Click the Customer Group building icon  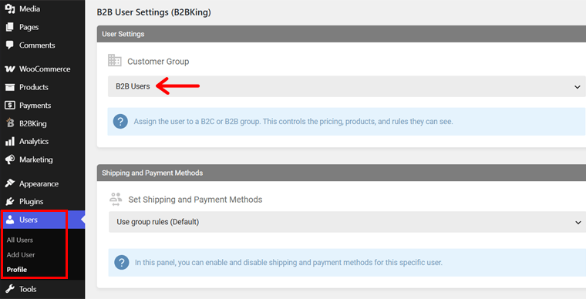coord(115,60)
